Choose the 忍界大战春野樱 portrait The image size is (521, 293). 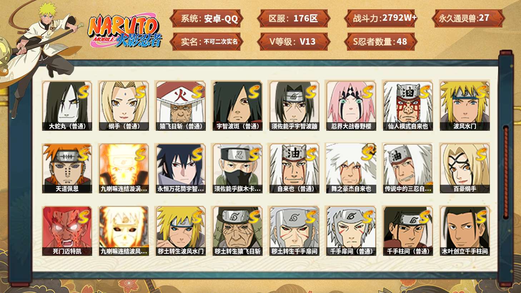[x=351, y=106]
